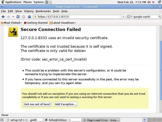162x122 pixels.
Task: Click the Forward arrow navigation icon
Action: 9,17
